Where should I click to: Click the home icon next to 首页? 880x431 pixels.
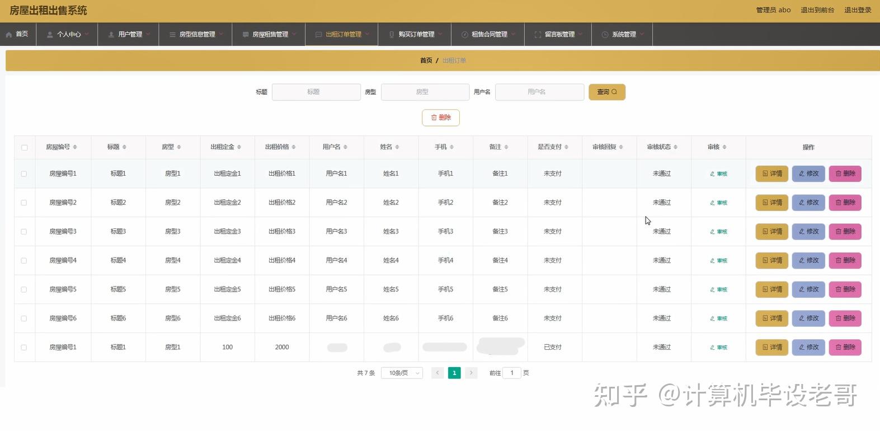pos(9,34)
